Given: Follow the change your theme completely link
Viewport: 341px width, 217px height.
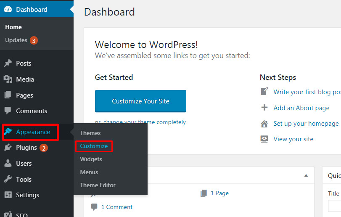Looking at the screenshot, I should pos(145,122).
